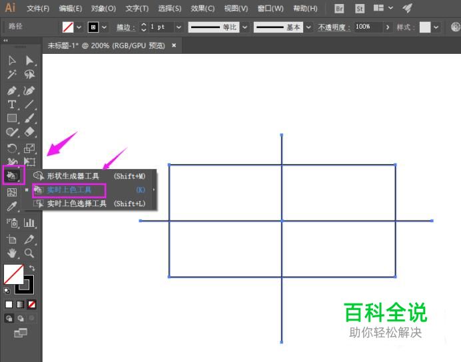The image size is (461, 362).
Task: Open the 文件(F) menu
Action: pos(38,8)
